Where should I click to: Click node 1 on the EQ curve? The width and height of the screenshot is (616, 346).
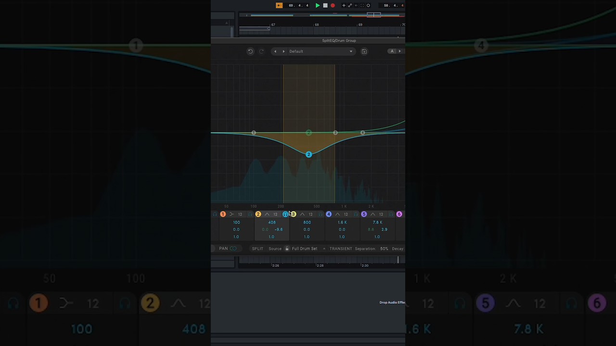click(254, 133)
